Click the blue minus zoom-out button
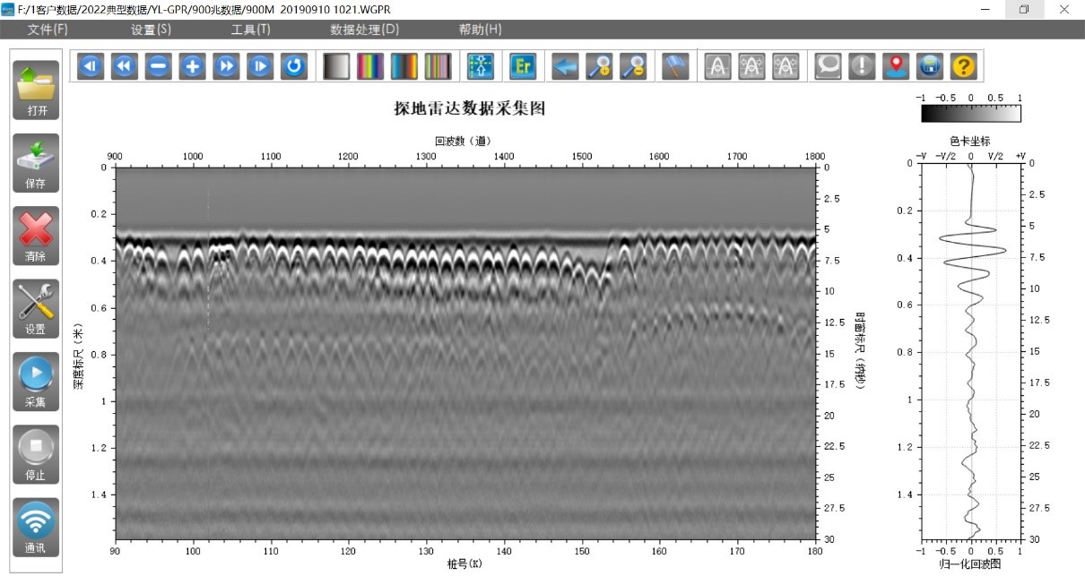This screenshot has width=1085, height=576. click(x=158, y=66)
